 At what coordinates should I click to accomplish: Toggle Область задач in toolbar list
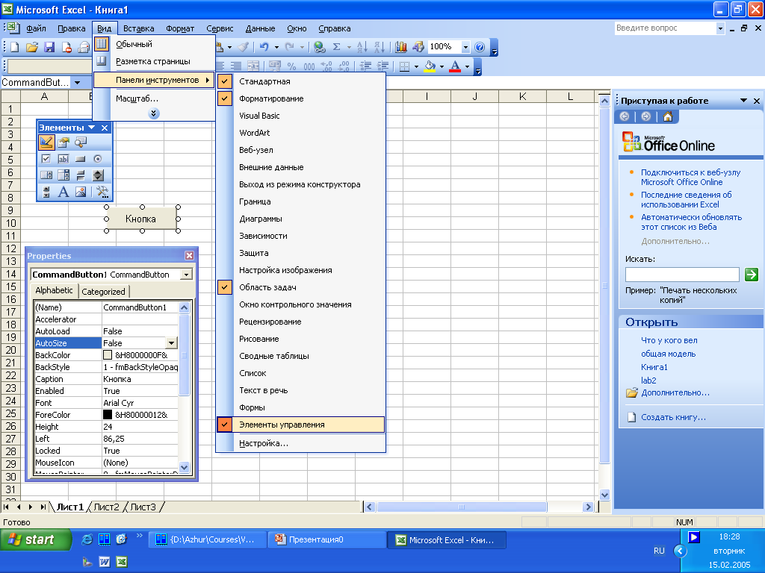coord(300,287)
